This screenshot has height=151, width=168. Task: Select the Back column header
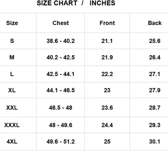click(x=155, y=23)
